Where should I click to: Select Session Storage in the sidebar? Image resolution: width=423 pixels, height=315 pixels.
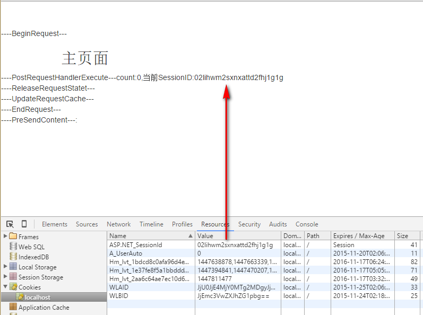tap(41, 277)
